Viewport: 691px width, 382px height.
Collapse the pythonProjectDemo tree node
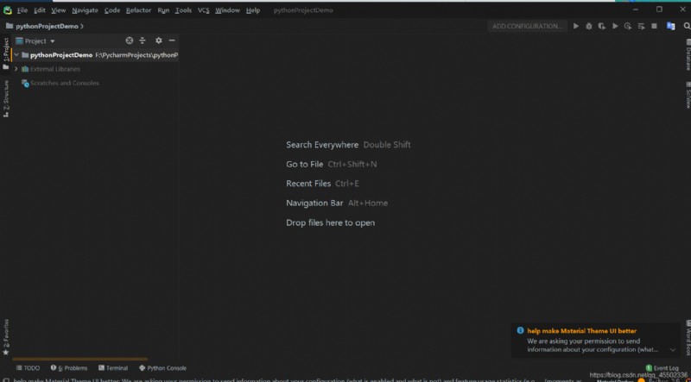point(16,55)
